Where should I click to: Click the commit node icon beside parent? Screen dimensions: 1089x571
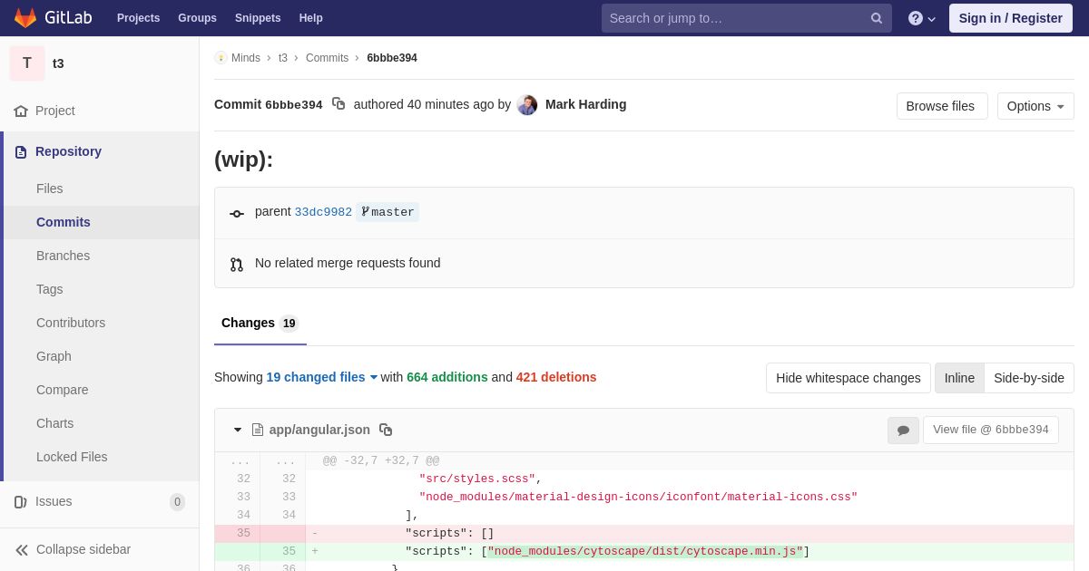[237, 214]
